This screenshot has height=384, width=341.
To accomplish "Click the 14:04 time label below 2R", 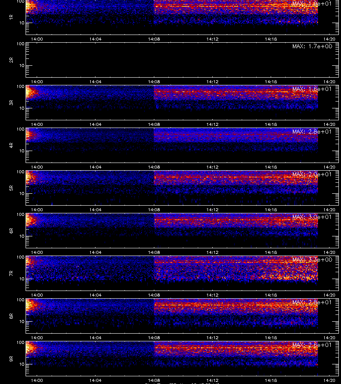I will pyautogui.click(x=95, y=82).
